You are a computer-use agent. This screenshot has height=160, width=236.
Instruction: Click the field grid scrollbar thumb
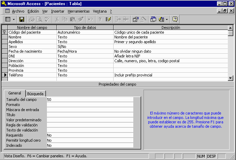(x=231, y=33)
